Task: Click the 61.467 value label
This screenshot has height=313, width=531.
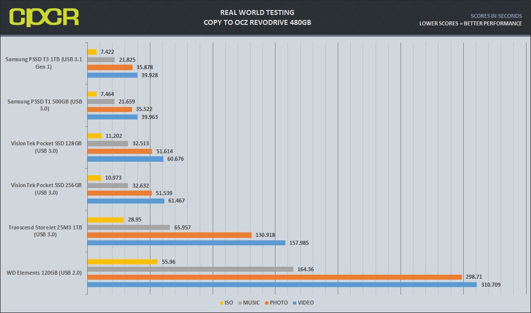Action: (176, 201)
